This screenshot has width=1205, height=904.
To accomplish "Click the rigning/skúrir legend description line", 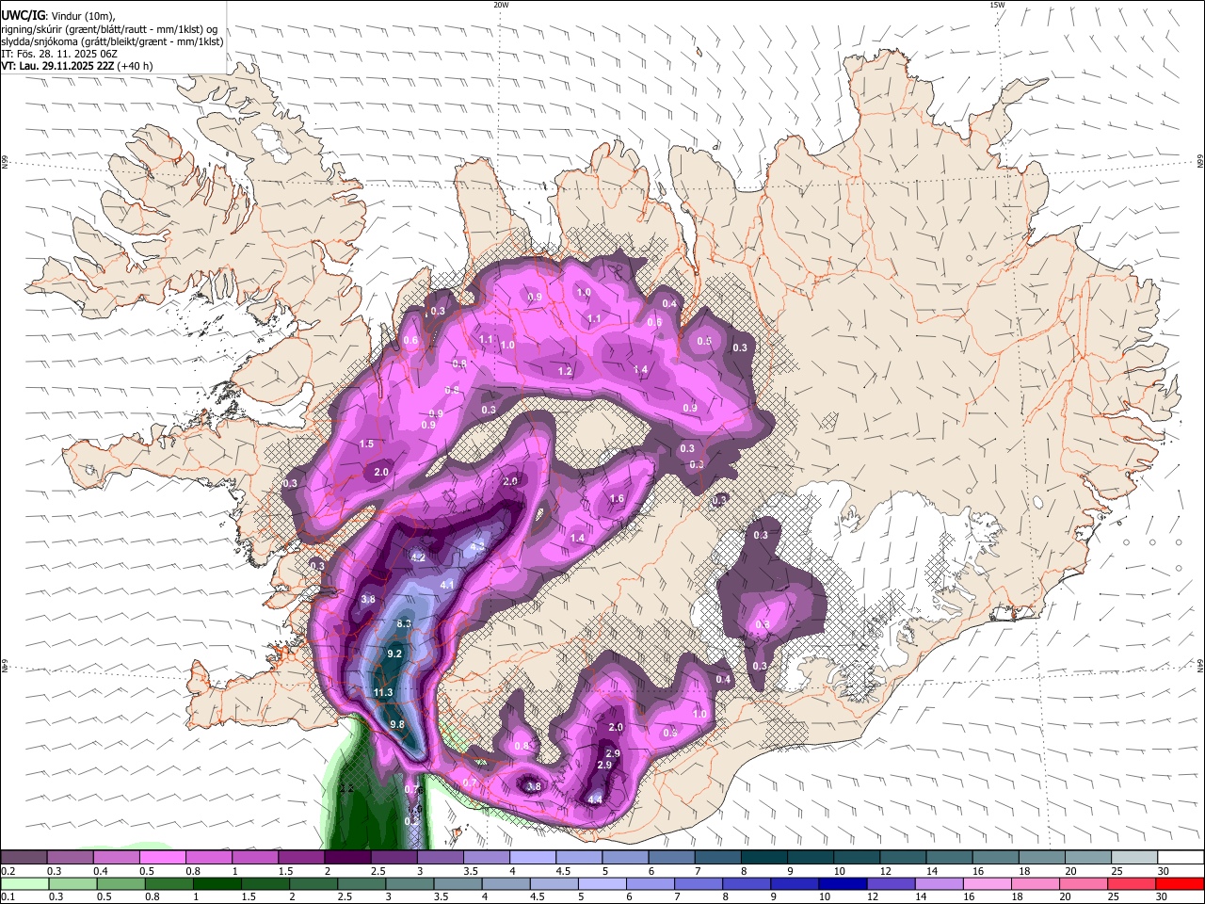I will 109,29.
